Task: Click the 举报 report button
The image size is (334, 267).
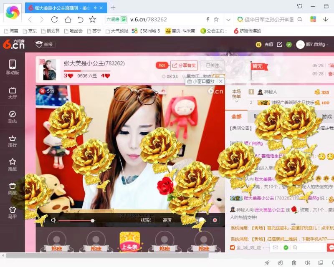Action: (x=45, y=44)
